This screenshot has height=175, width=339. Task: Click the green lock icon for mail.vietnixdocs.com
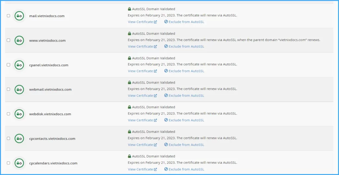19,16
